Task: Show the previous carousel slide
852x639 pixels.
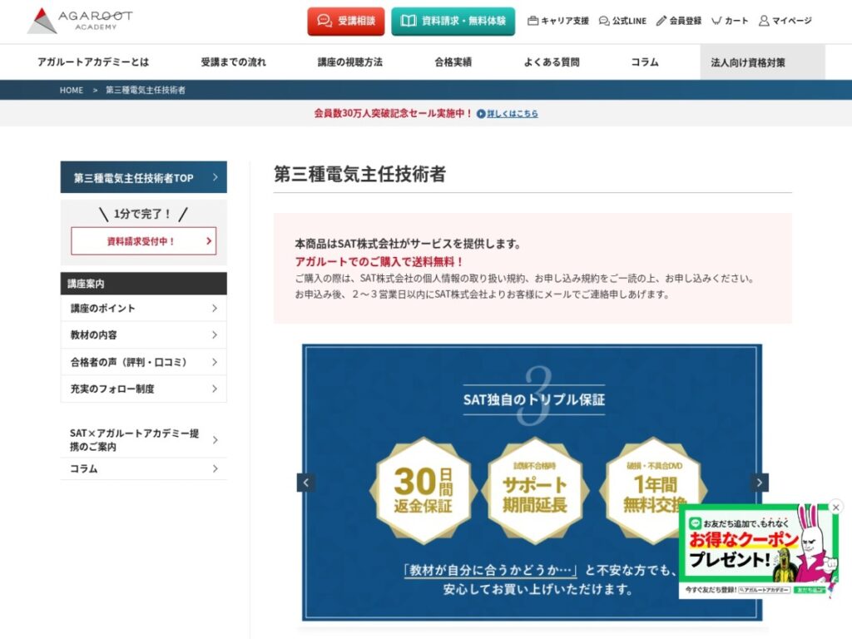Action: click(x=306, y=483)
